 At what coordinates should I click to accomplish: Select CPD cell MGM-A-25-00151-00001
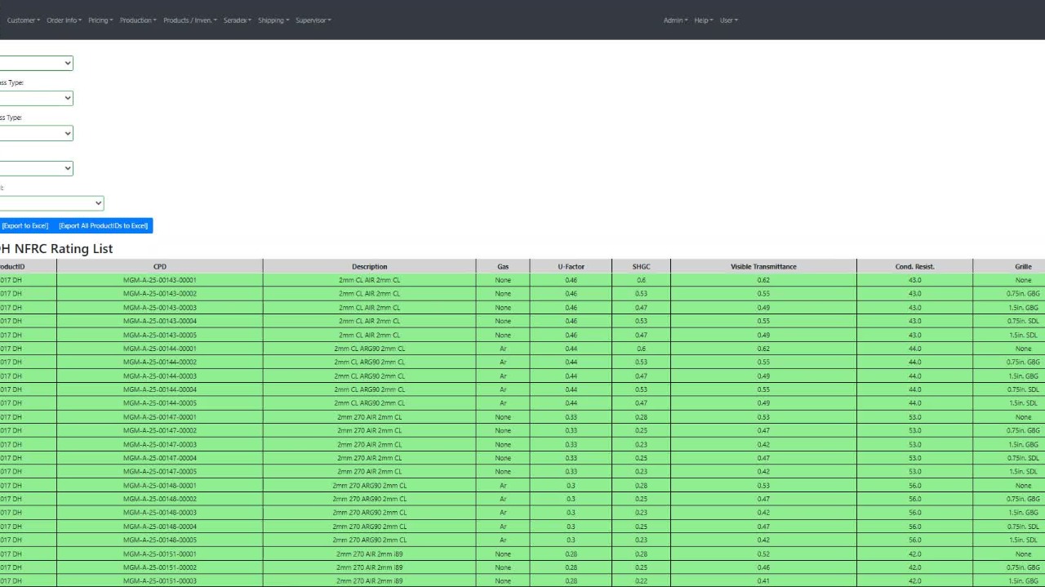click(160, 554)
